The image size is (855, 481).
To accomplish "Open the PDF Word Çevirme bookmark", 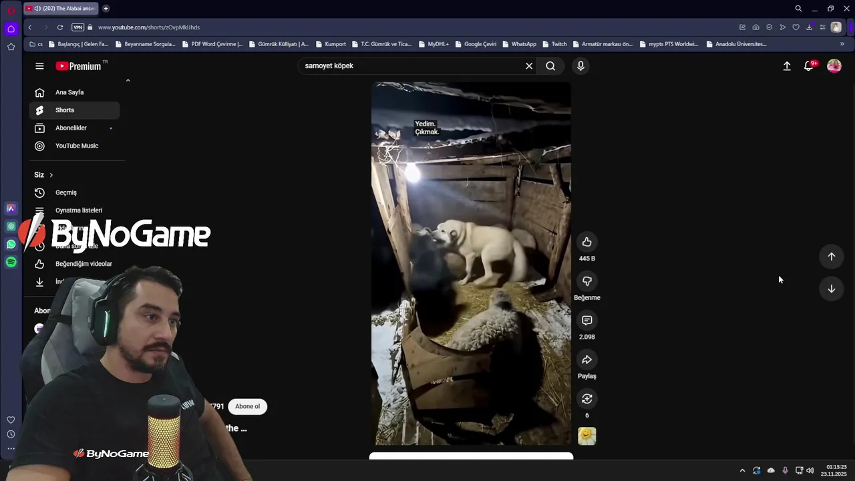I will pyautogui.click(x=212, y=44).
